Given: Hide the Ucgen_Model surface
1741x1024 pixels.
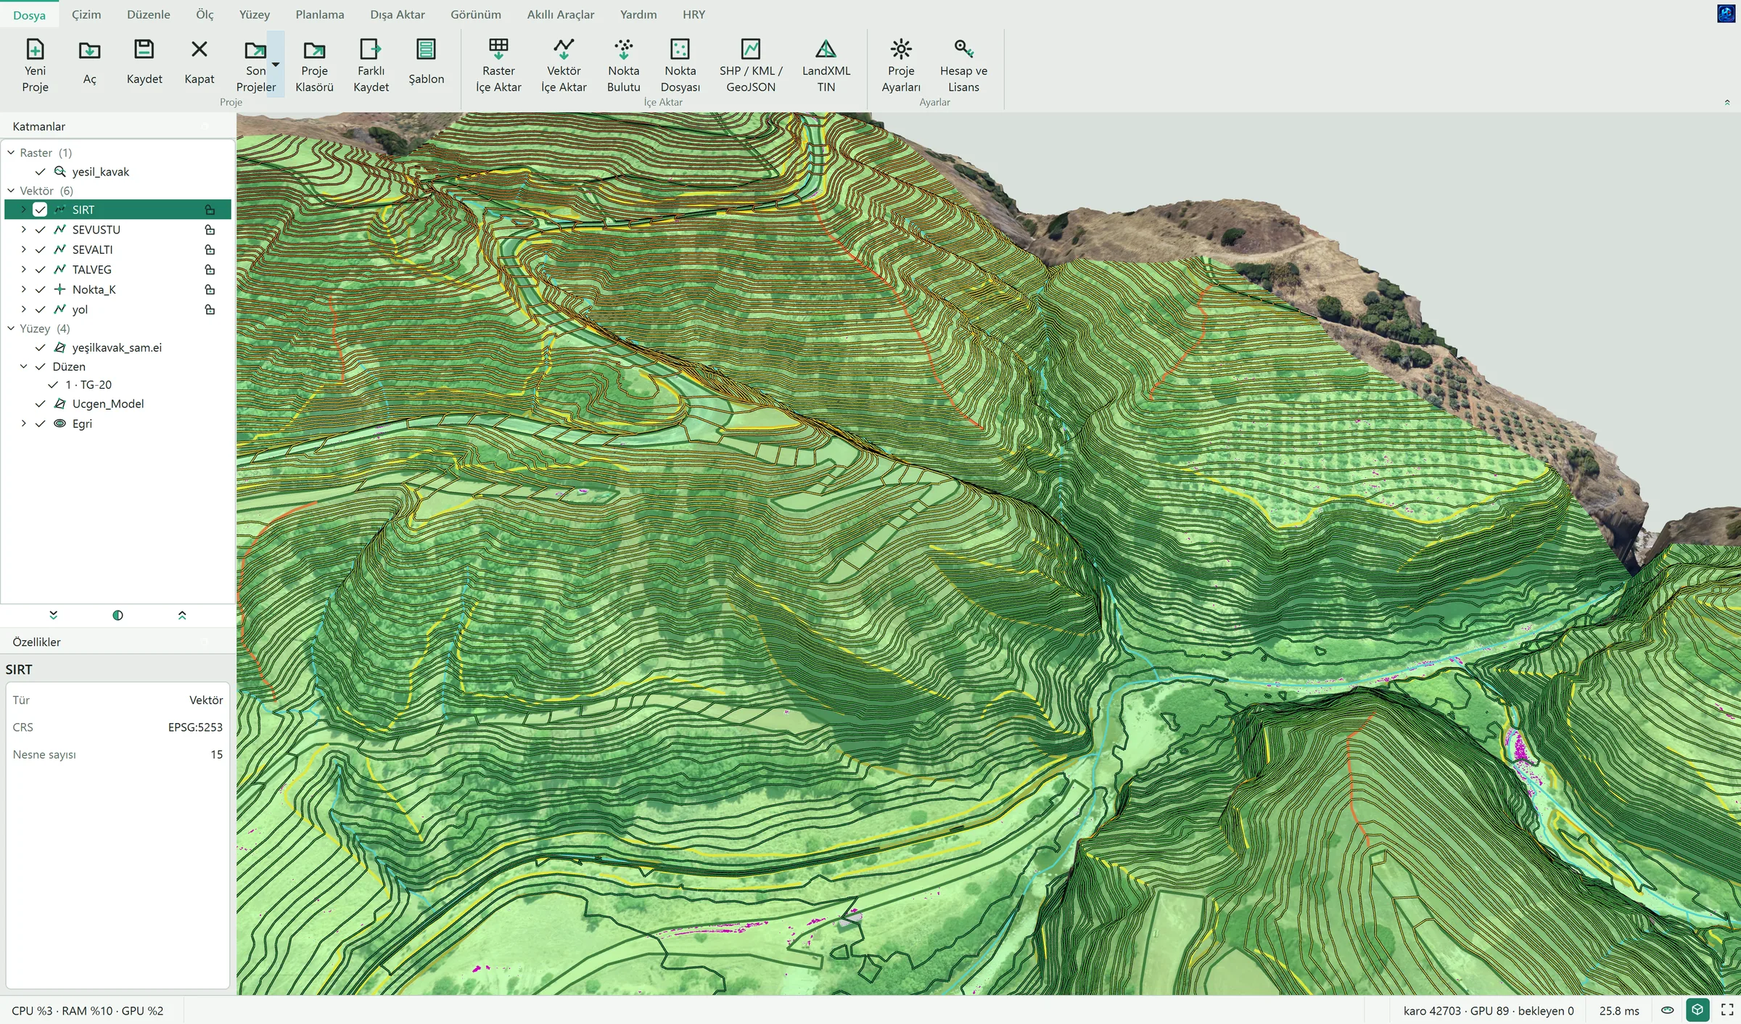Looking at the screenshot, I should click(40, 404).
